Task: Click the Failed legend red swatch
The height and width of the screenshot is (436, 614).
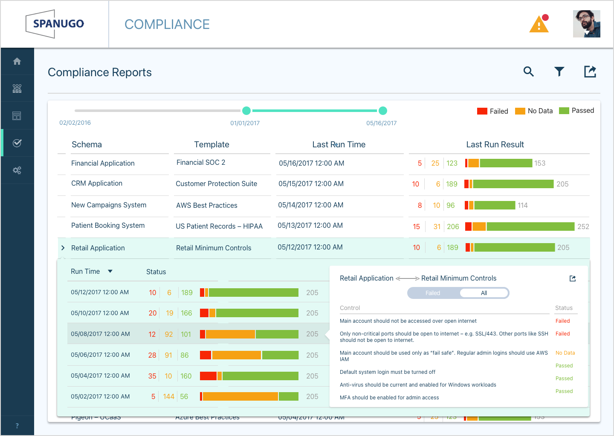Action: 482,111
